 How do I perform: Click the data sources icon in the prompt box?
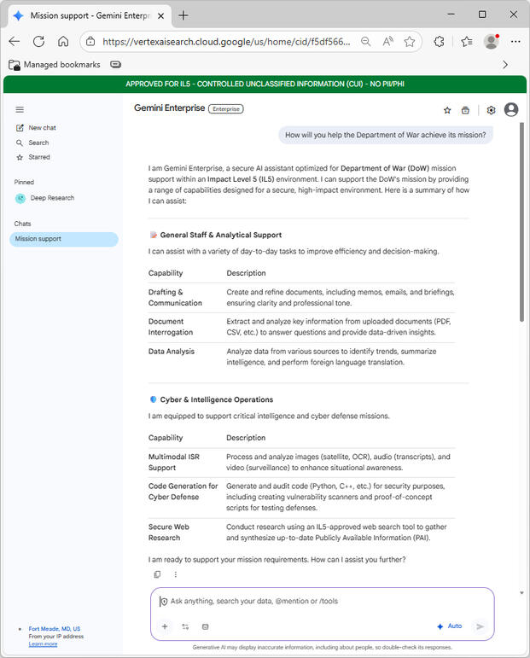205,626
